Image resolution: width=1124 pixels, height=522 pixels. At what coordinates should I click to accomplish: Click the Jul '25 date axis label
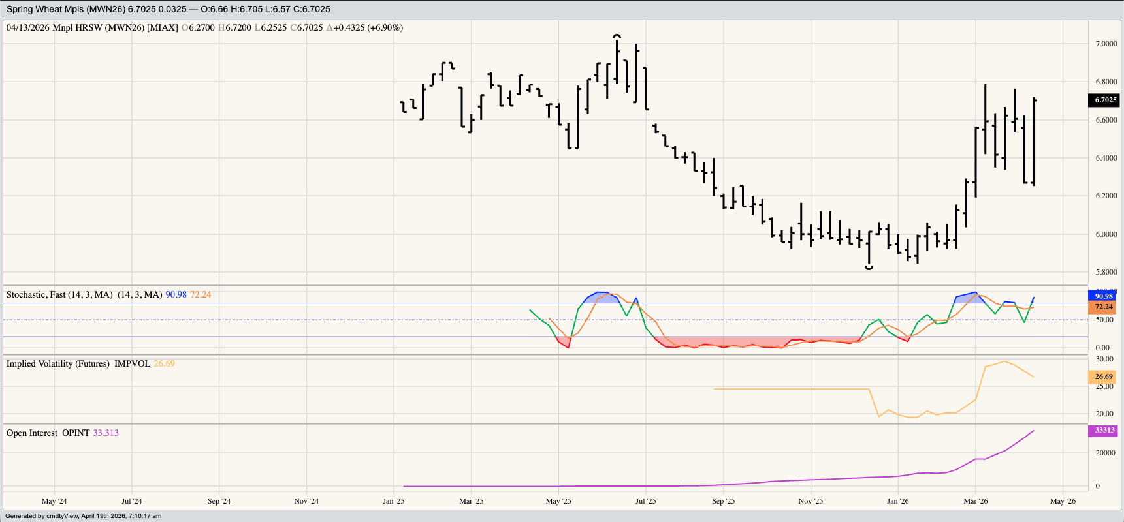pos(645,501)
